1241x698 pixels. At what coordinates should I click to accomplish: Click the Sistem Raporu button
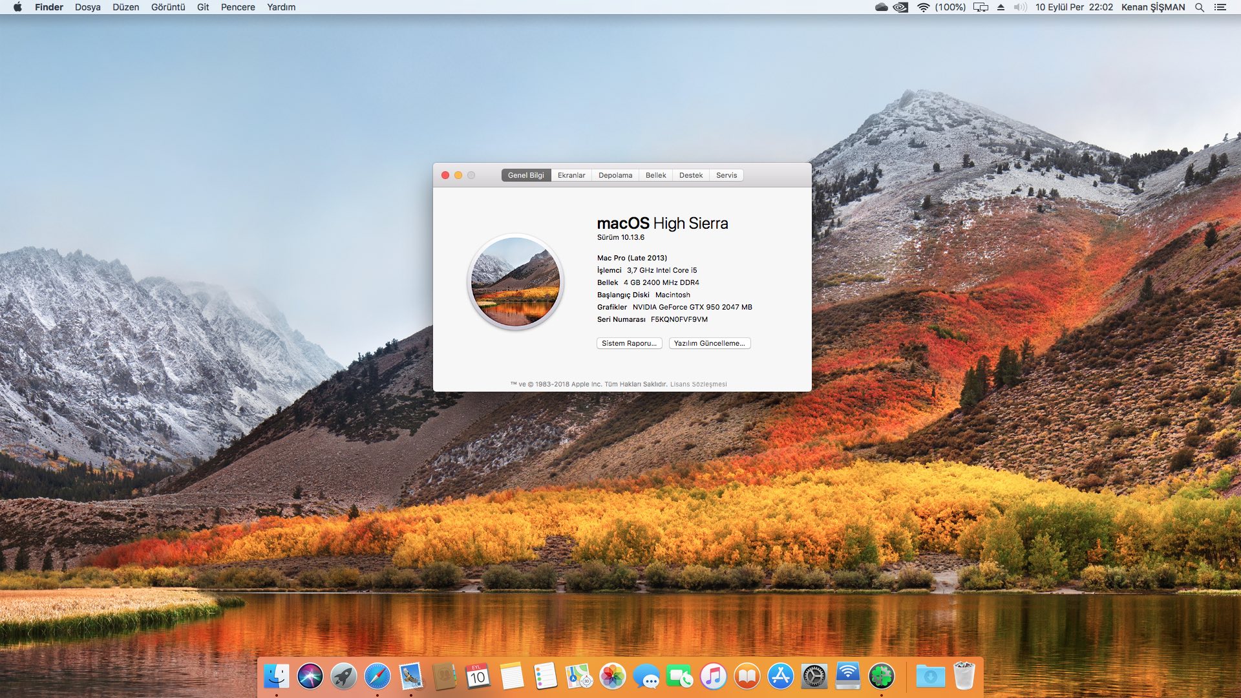pos(629,343)
